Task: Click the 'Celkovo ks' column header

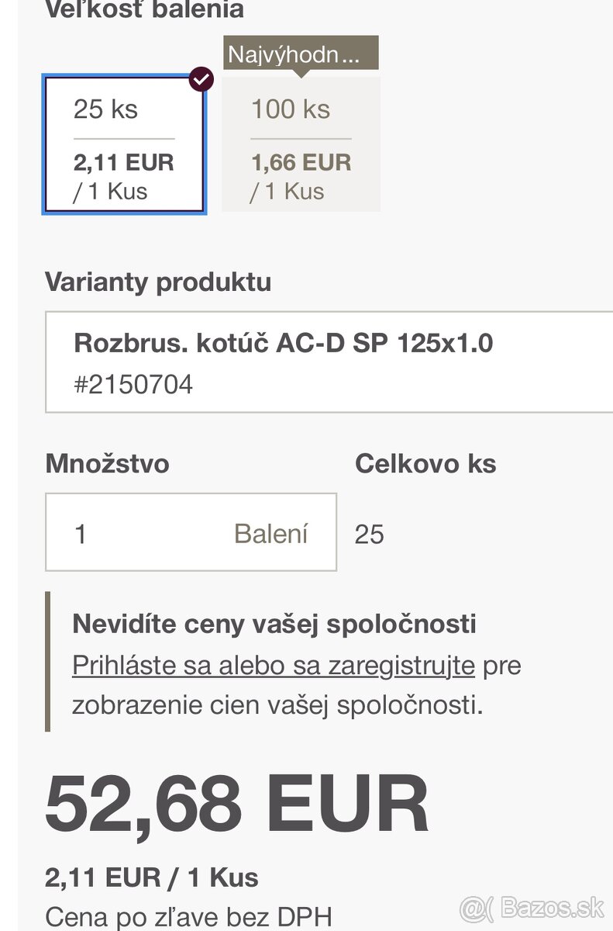Action: [x=425, y=464]
